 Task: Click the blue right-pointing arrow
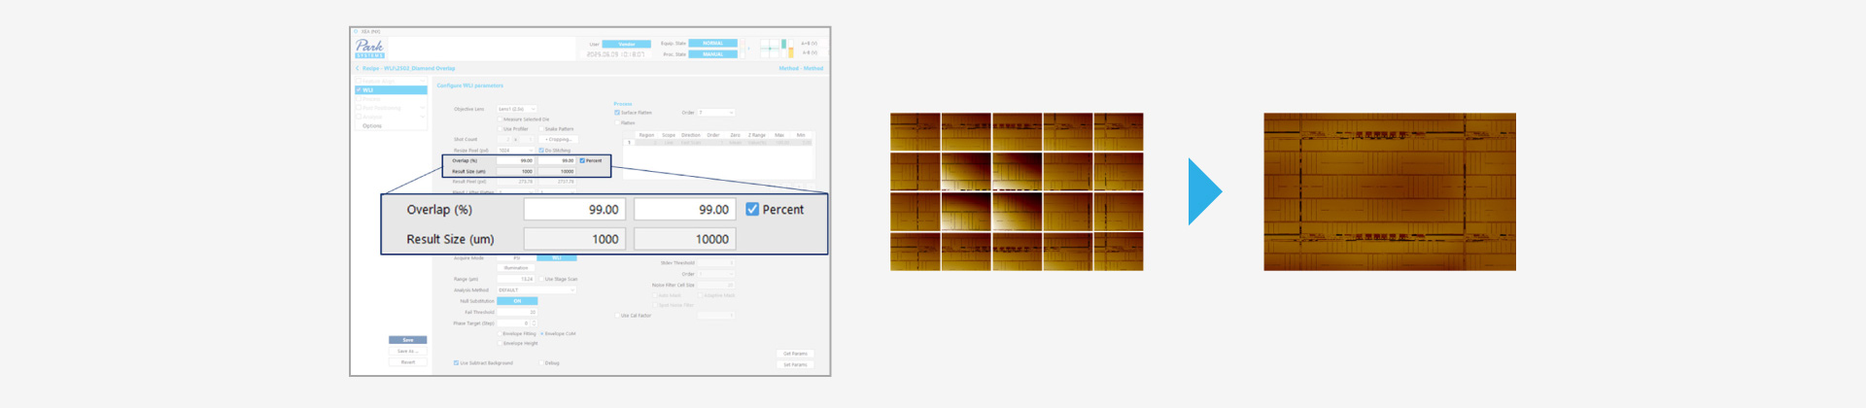(1204, 191)
